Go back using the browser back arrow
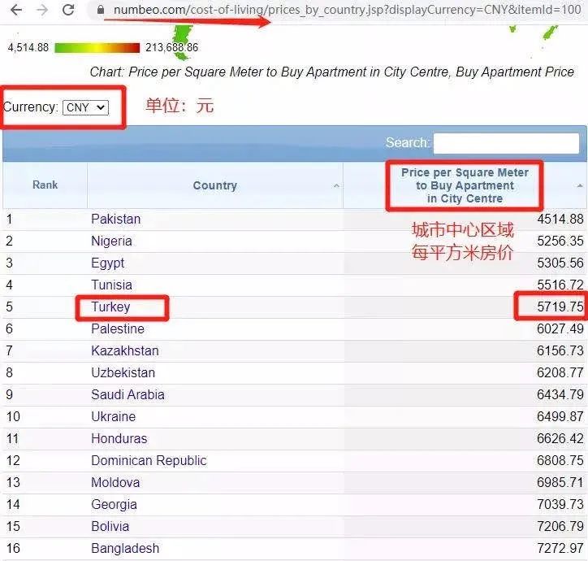Viewport: 588px width, 561px height. click(x=16, y=10)
